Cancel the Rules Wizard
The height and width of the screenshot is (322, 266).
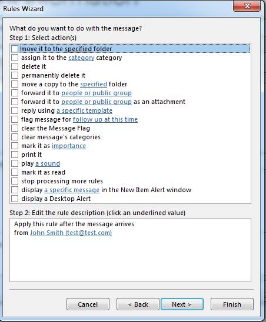coord(88,304)
